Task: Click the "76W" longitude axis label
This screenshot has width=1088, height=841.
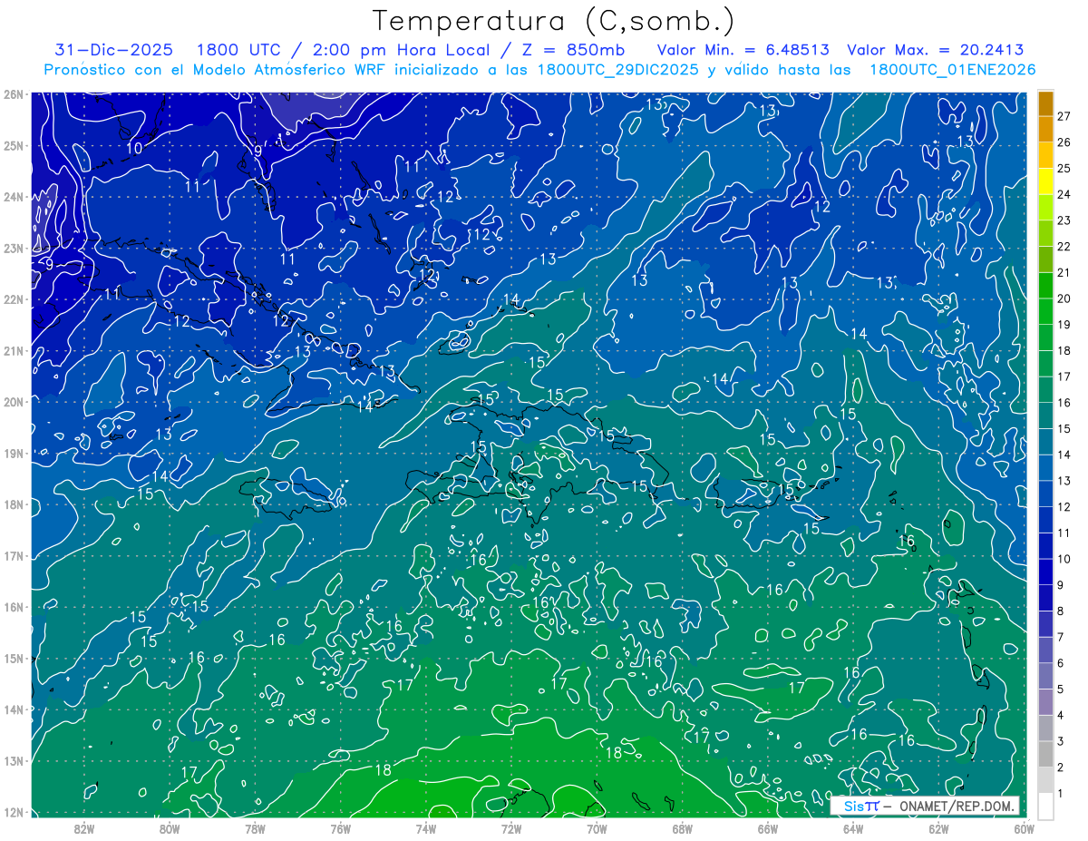Action: tap(341, 828)
